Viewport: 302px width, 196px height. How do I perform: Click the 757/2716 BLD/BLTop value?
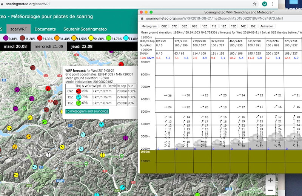[x=272, y=41]
